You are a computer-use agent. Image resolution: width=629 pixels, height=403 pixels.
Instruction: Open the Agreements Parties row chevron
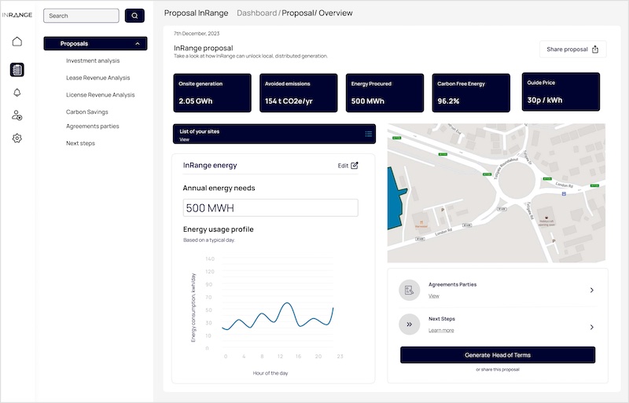[x=592, y=290]
